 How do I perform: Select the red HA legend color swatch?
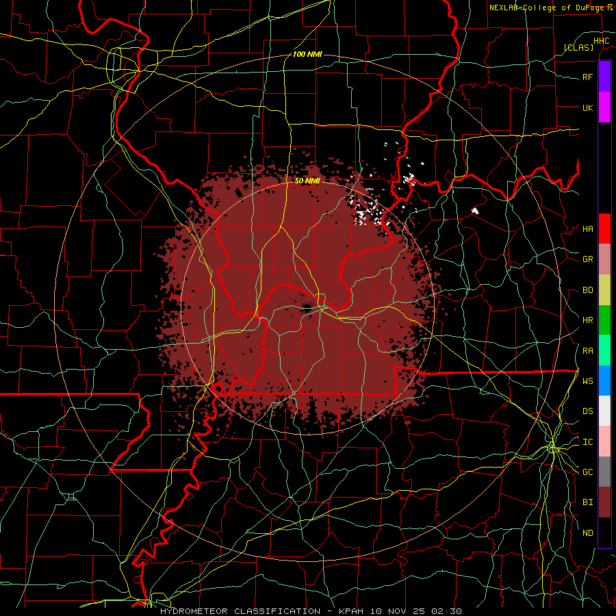tap(604, 229)
